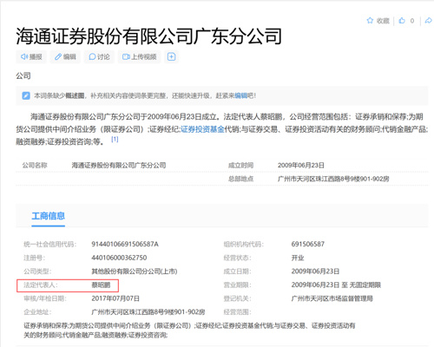Screen dimensions: 434x347
Task: Click the 编辑 edit button
Action: tap(65, 56)
